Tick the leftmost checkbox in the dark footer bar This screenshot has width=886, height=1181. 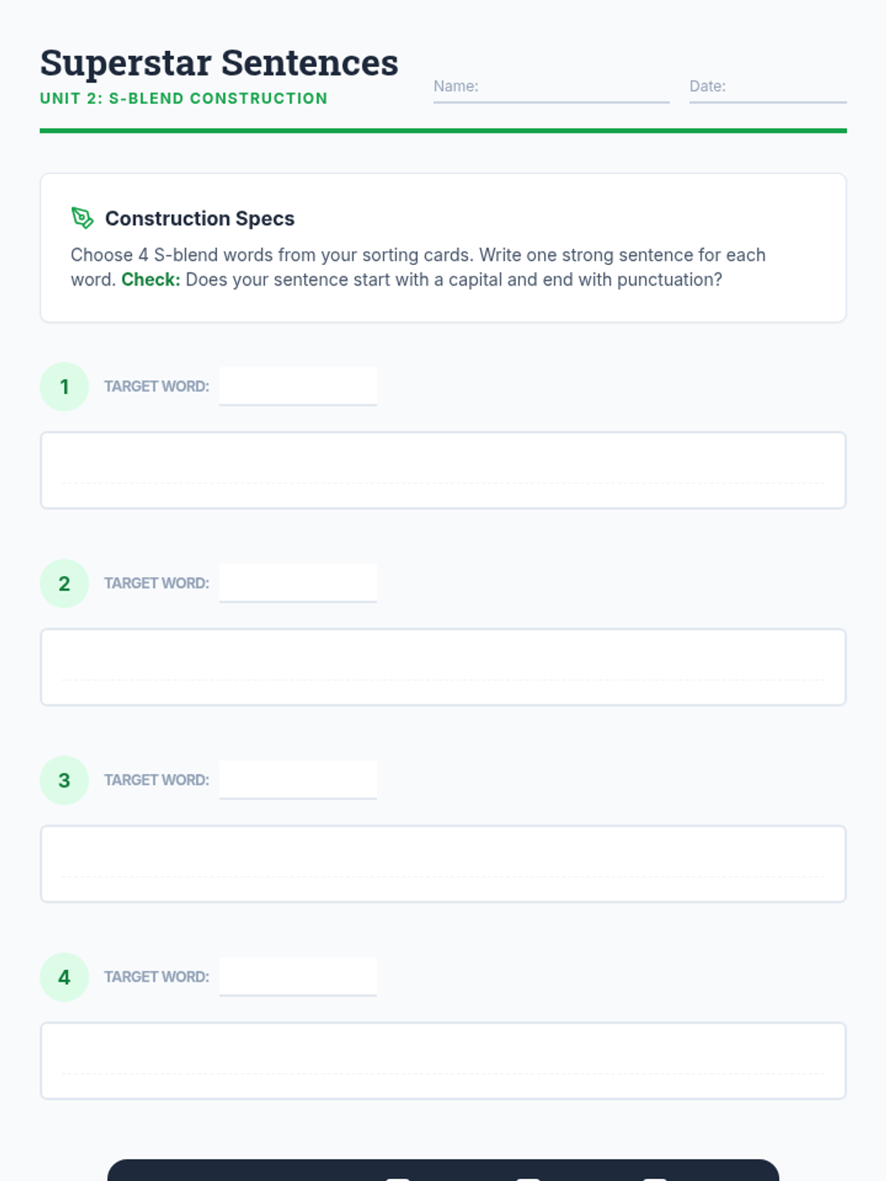(x=398, y=1179)
